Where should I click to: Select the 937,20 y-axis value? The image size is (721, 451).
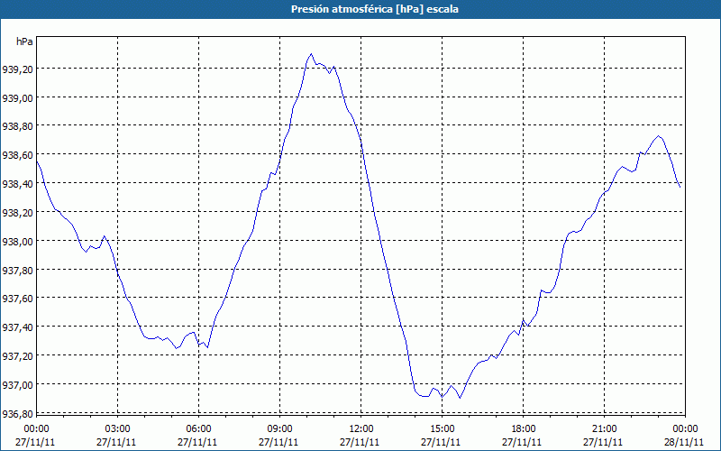pyautogui.click(x=17, y=356)
